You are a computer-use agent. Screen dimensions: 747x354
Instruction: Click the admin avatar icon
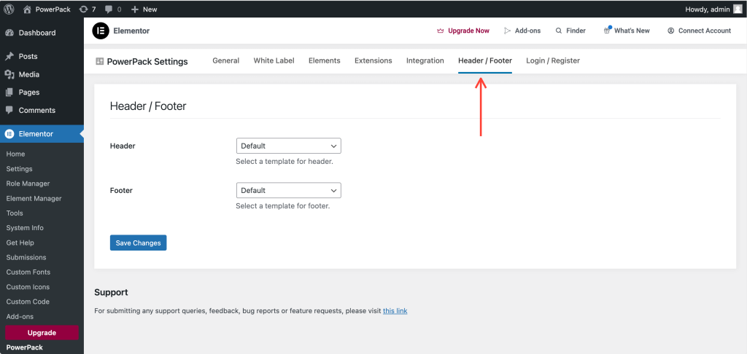click(738, 9)
